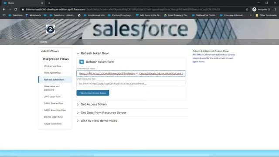Collapse the Refresh token flow section
Screen dimensions: 279x157
pos(78,53)
